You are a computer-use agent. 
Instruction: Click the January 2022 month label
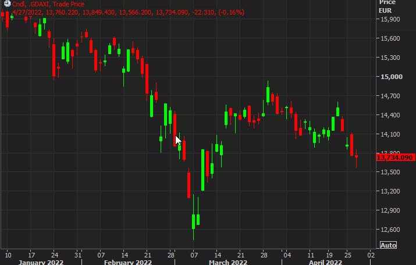click(41, 262)
